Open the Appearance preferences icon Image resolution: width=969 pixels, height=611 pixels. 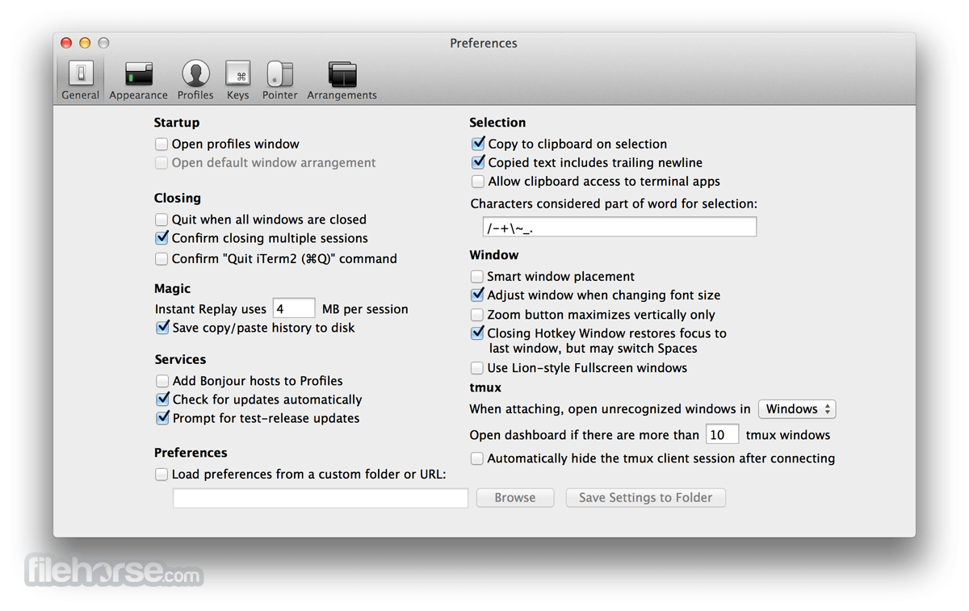point(139,74)
